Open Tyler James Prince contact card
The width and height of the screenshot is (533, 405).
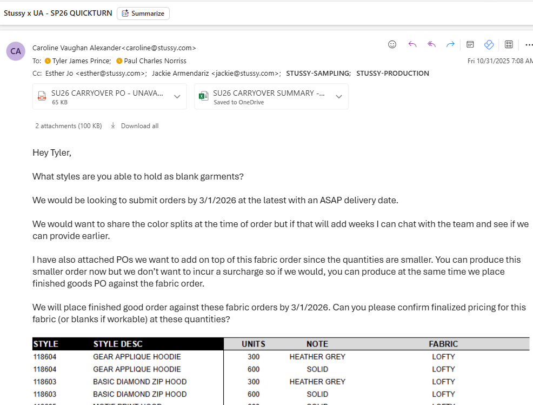[81, 61]
